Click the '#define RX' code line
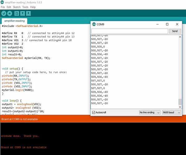The width and height of the screenshot is (186, 155). coord(38,33)
